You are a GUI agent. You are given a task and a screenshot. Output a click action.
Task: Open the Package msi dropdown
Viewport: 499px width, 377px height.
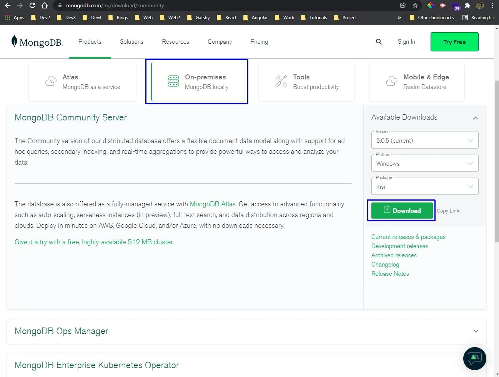425,186
